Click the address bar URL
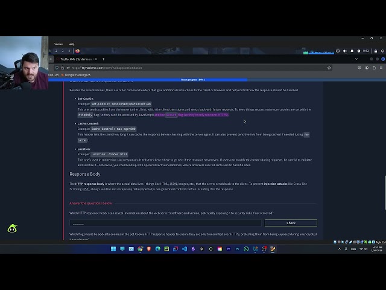This screenshot has height=290, width=386. 107,68
